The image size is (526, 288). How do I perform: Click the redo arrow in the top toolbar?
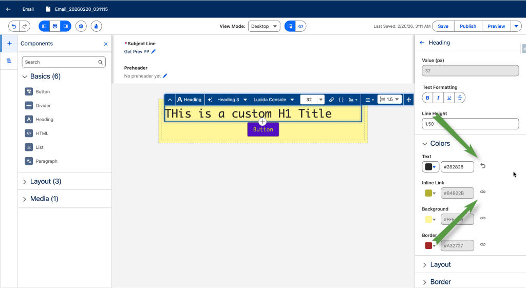(24, 26)
